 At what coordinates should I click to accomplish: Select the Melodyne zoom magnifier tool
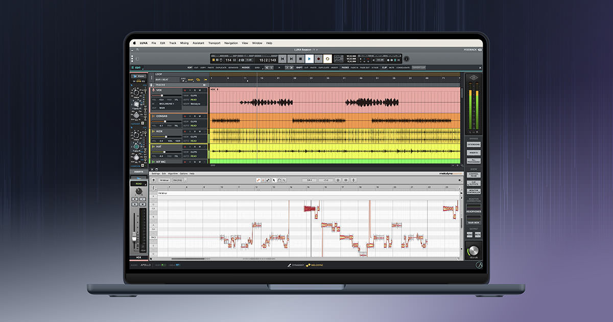[284, 180]
